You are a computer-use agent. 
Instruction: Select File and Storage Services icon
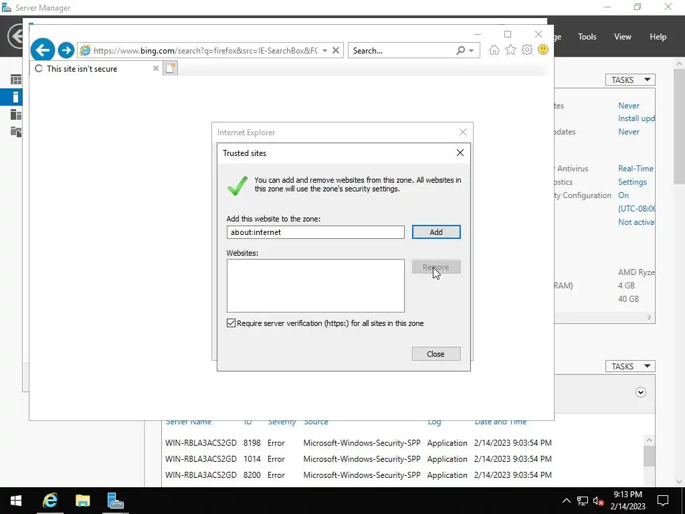click(x=16, y=132)
